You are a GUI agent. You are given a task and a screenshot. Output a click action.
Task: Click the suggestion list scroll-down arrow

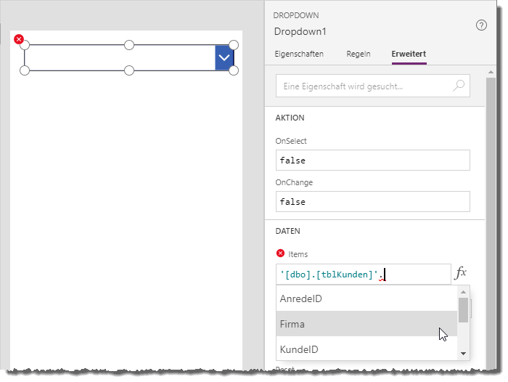pyautogui.click(x=464, y=353)
